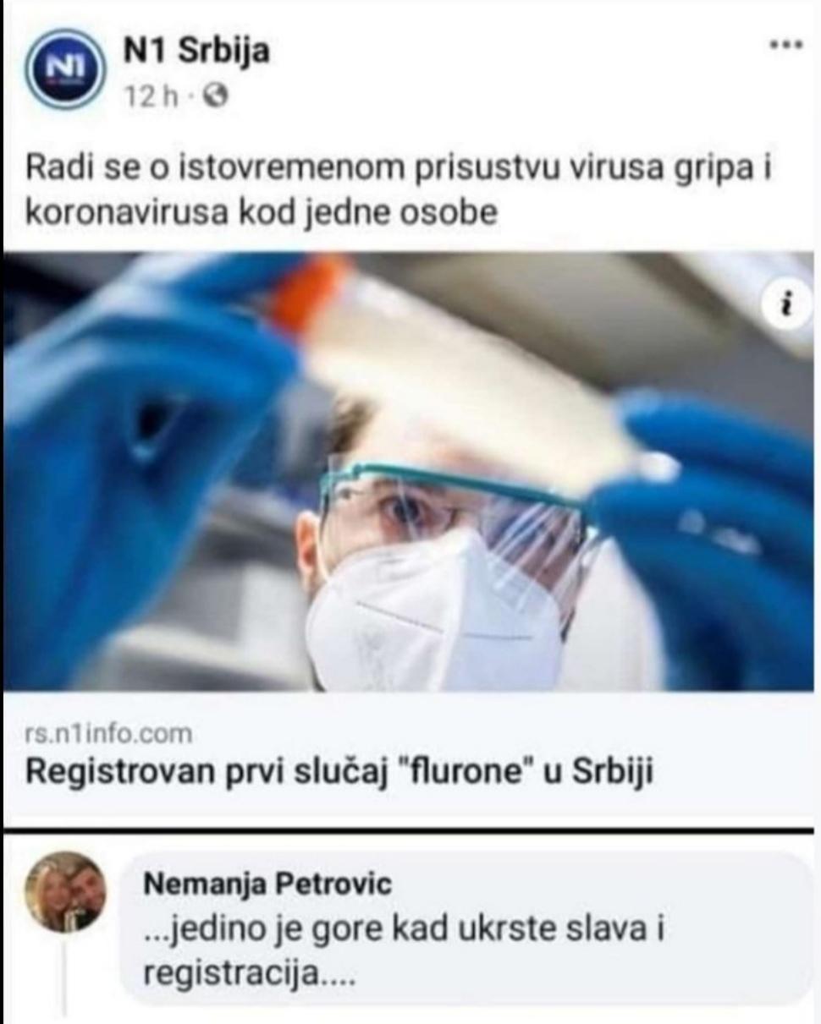
Task: Click the link card footer beside rs.n1info.com
Action: coord(409,758)
